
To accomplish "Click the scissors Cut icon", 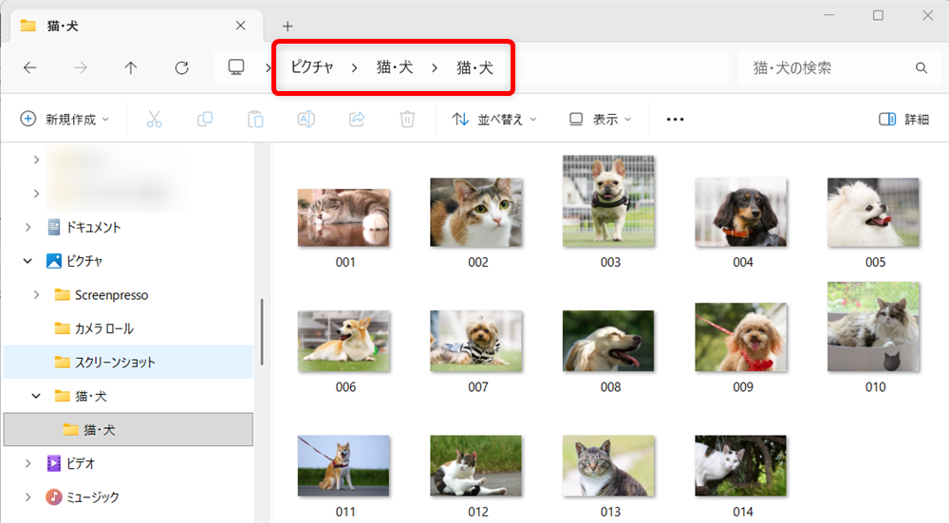I will click(x=155, y=120).
